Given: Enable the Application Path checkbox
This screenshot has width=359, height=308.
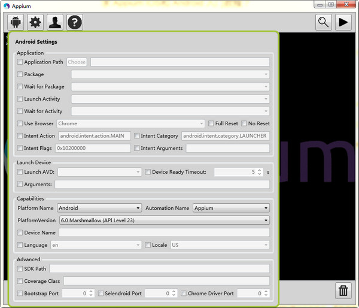Looking at the screenshot, I should [x=20, y=62].
